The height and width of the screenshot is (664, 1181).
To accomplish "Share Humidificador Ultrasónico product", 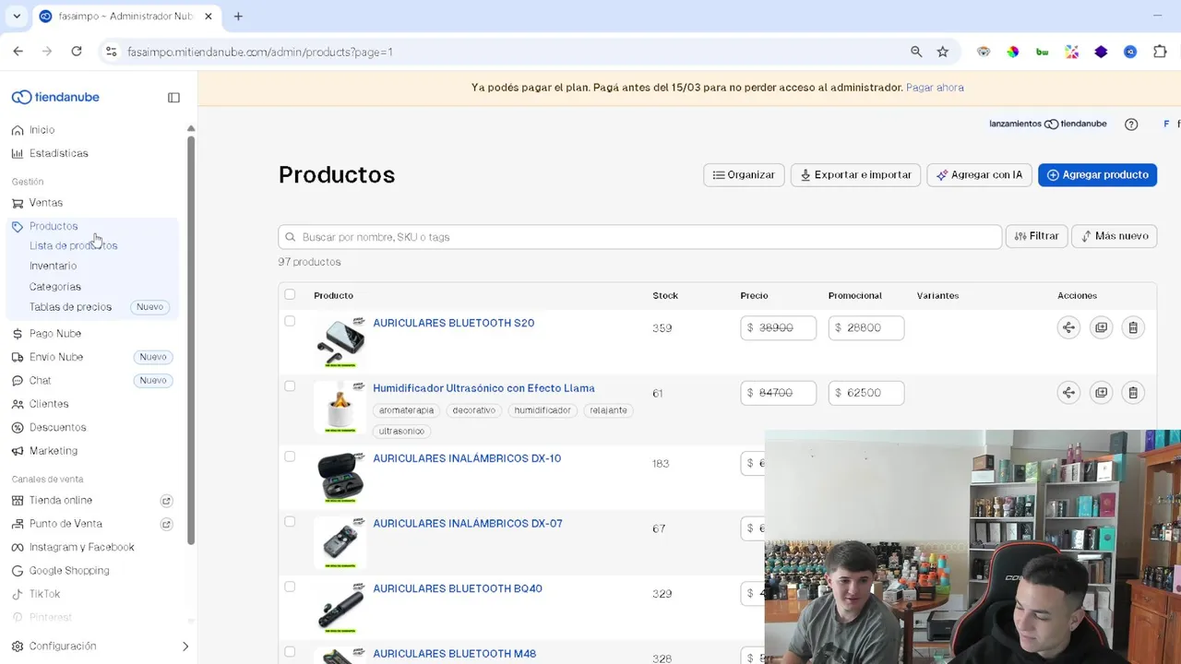I will click(x=1068, y=393).
